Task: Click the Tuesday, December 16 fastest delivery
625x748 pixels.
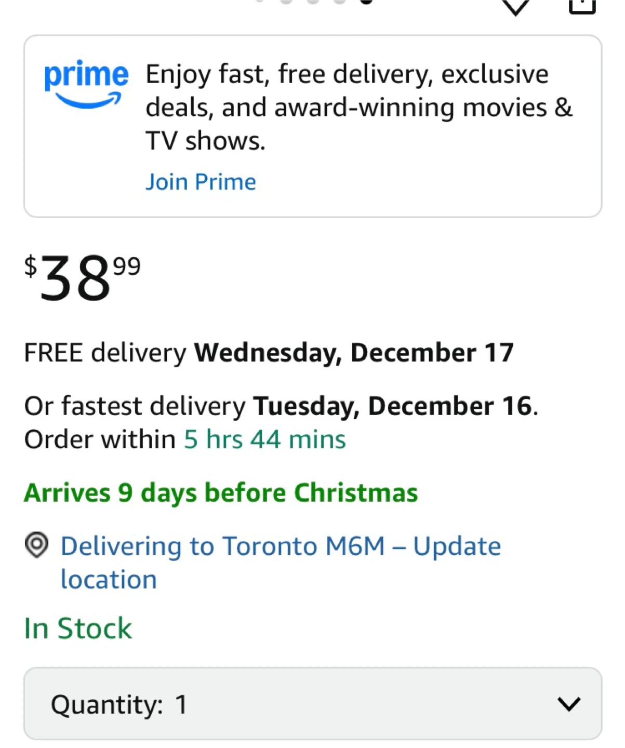Action: point(393,406)
